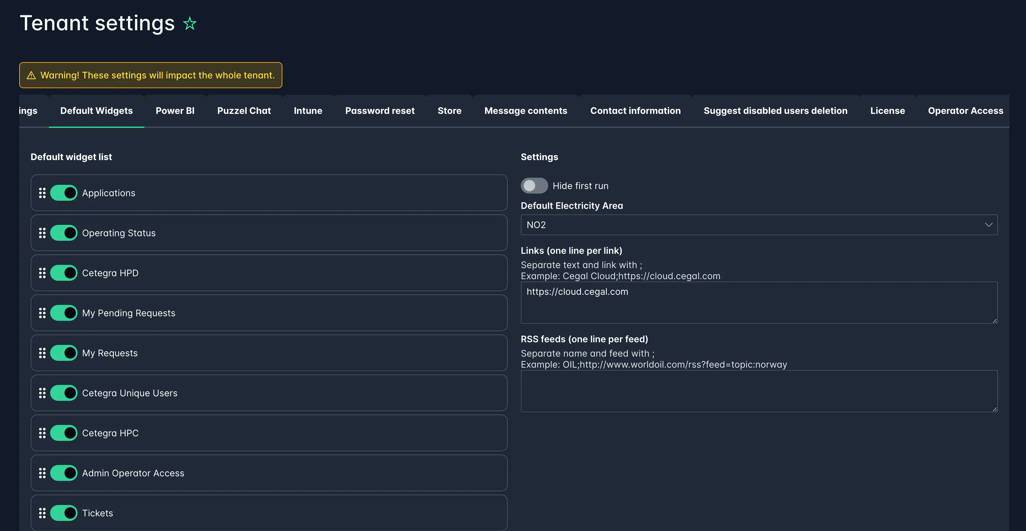Viewport: 1026px width, 531px height.
Task: Click the empty RSS feeds text area
Action: [758, 391]
